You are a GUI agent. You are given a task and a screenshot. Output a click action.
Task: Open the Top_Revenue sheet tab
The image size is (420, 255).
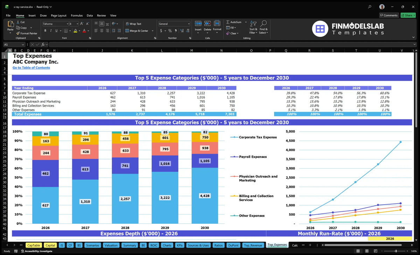tap(253, 245)
